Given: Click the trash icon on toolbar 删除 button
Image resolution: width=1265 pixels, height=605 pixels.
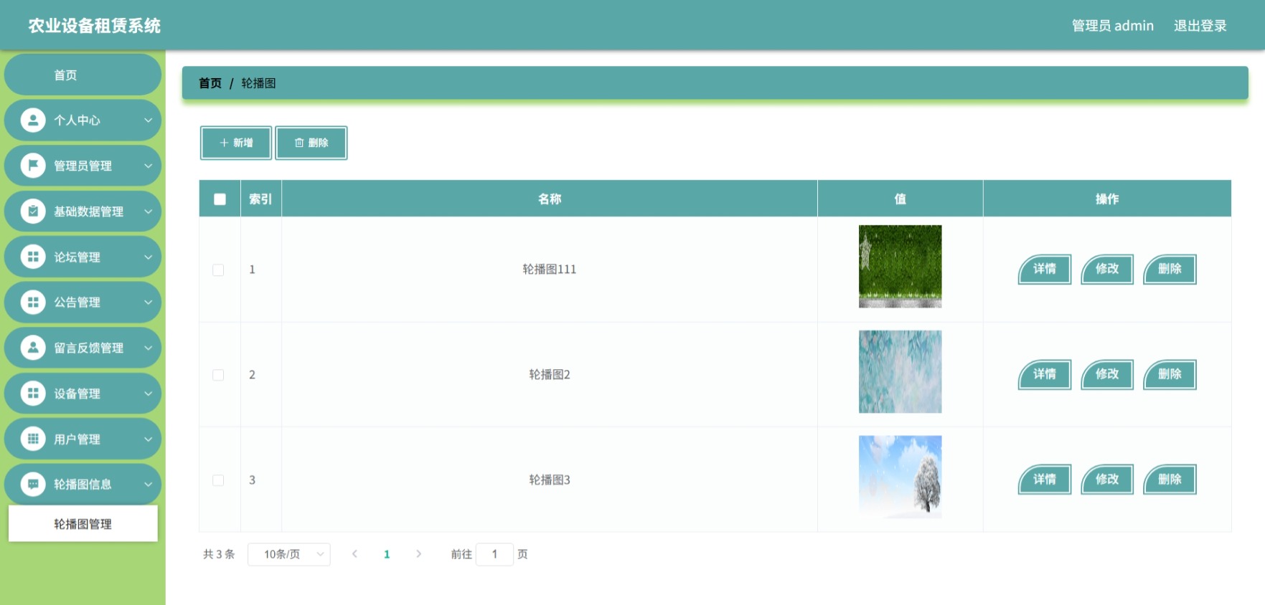Looking at the screenshot, I should (299, 143).
